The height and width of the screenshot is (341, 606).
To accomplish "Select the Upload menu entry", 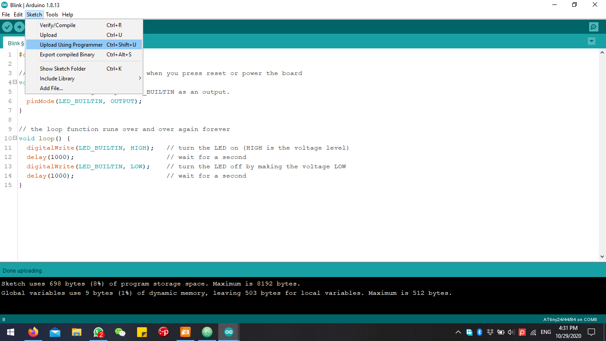I will (x=84, y=35).
